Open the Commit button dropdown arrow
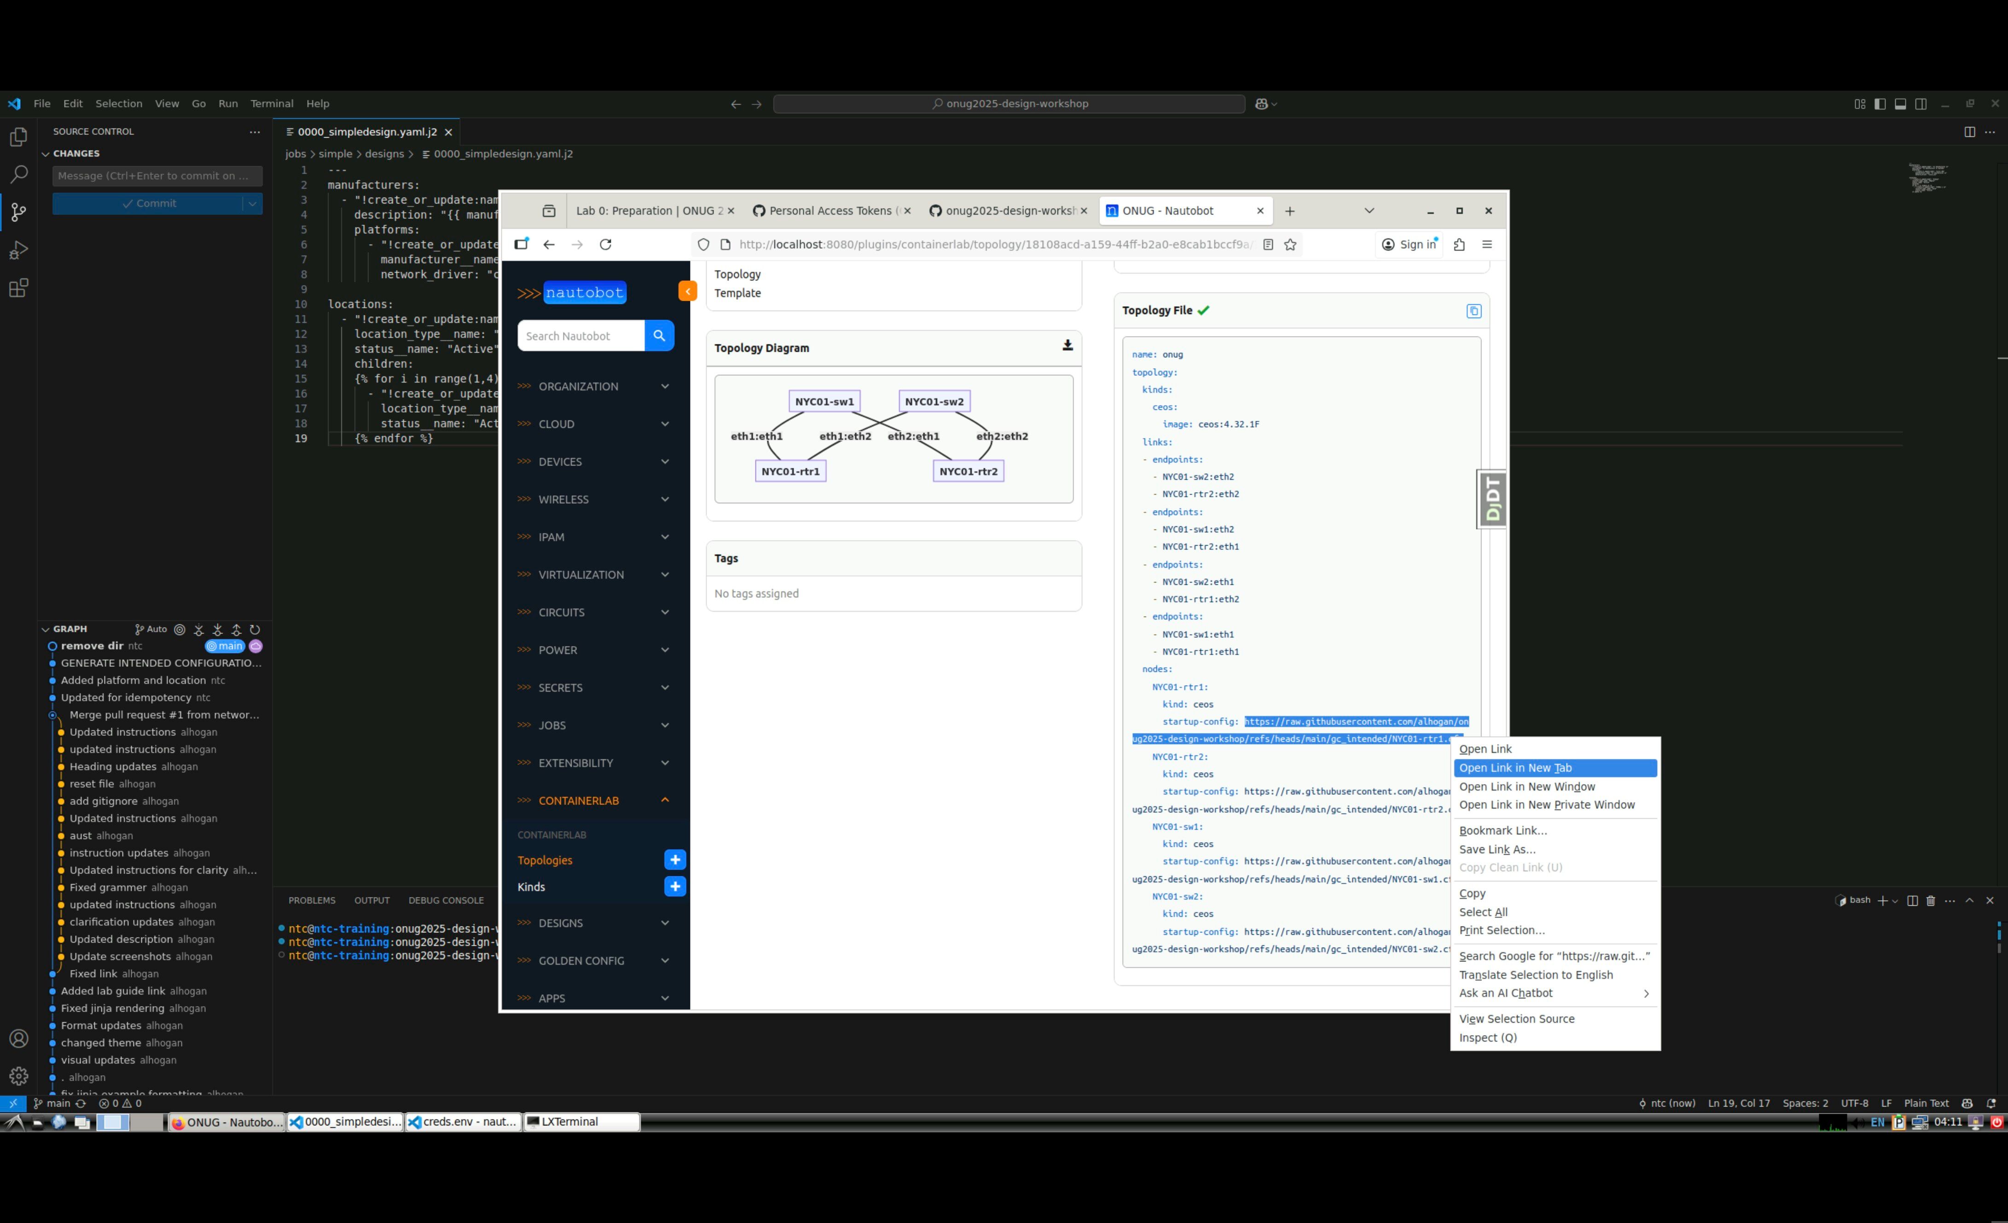 253,204
